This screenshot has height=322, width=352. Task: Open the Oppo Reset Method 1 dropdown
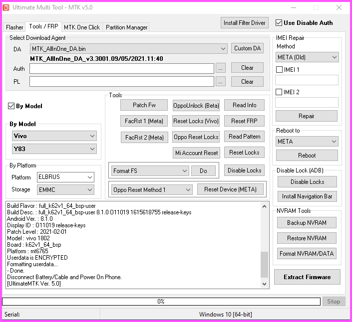152,190
